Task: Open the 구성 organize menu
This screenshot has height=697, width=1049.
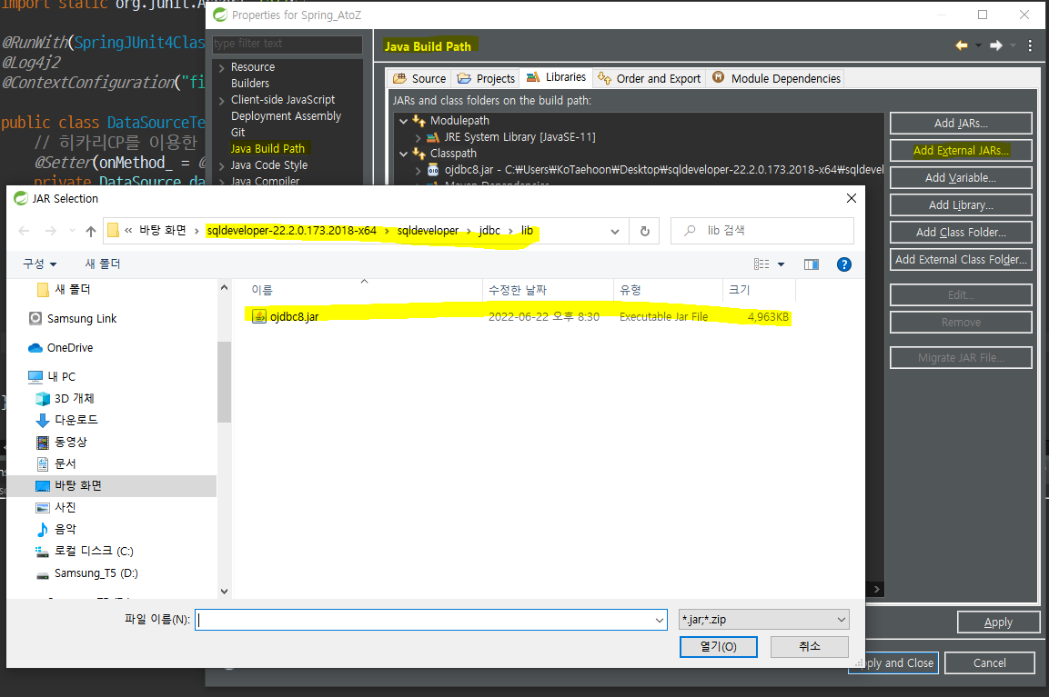Action: (x=40, y=264)
